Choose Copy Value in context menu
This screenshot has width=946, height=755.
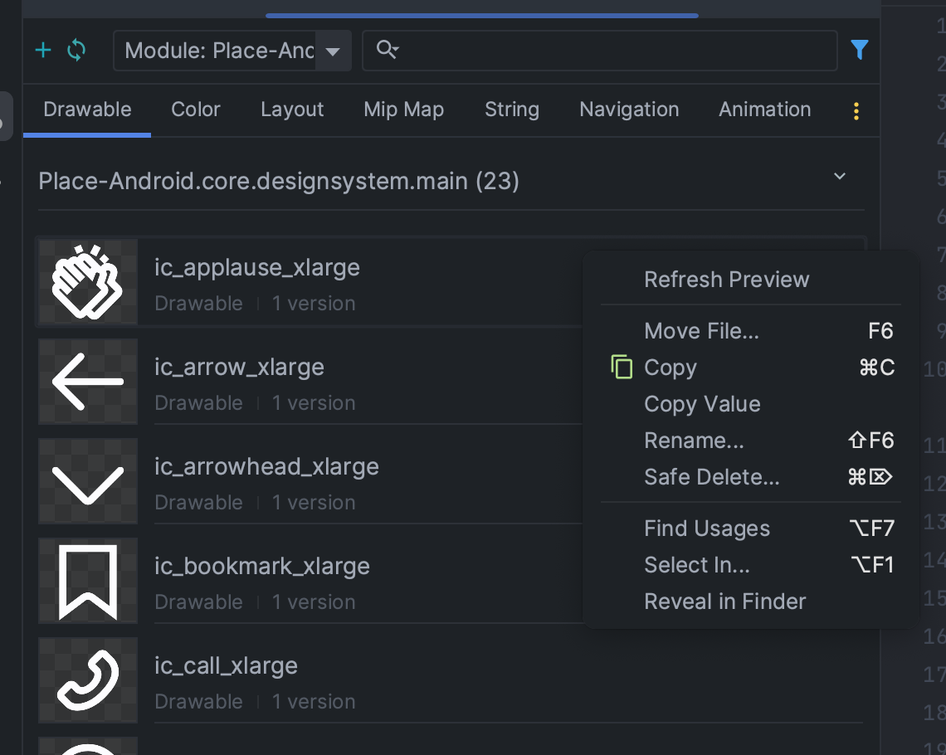(750, 404)
